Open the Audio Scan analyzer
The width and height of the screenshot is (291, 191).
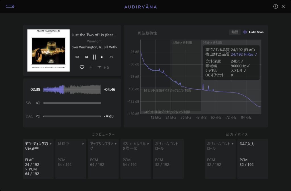(253, 32)
